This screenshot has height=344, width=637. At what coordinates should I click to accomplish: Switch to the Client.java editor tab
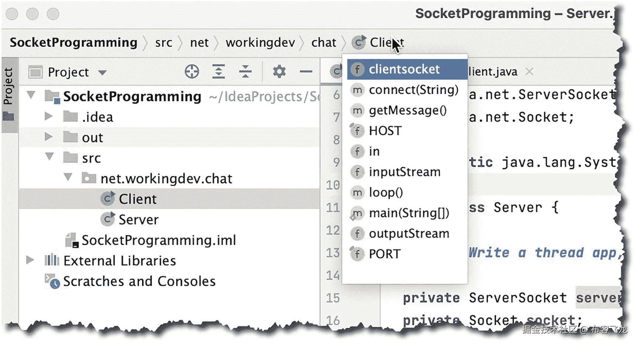493,72
